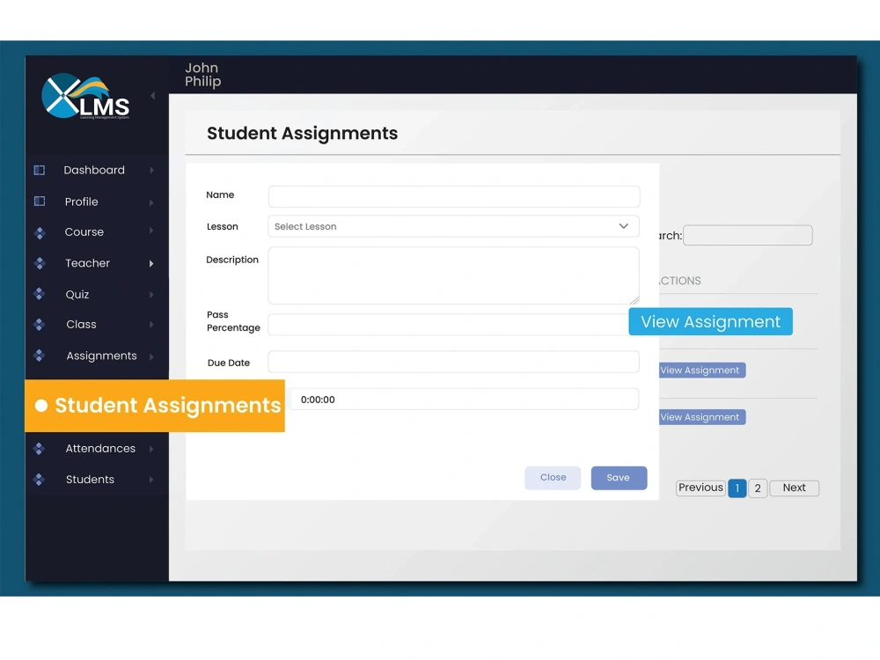This screenshot has height=660, width=880.
Task: Focus the Search input box
Action: 747,235
